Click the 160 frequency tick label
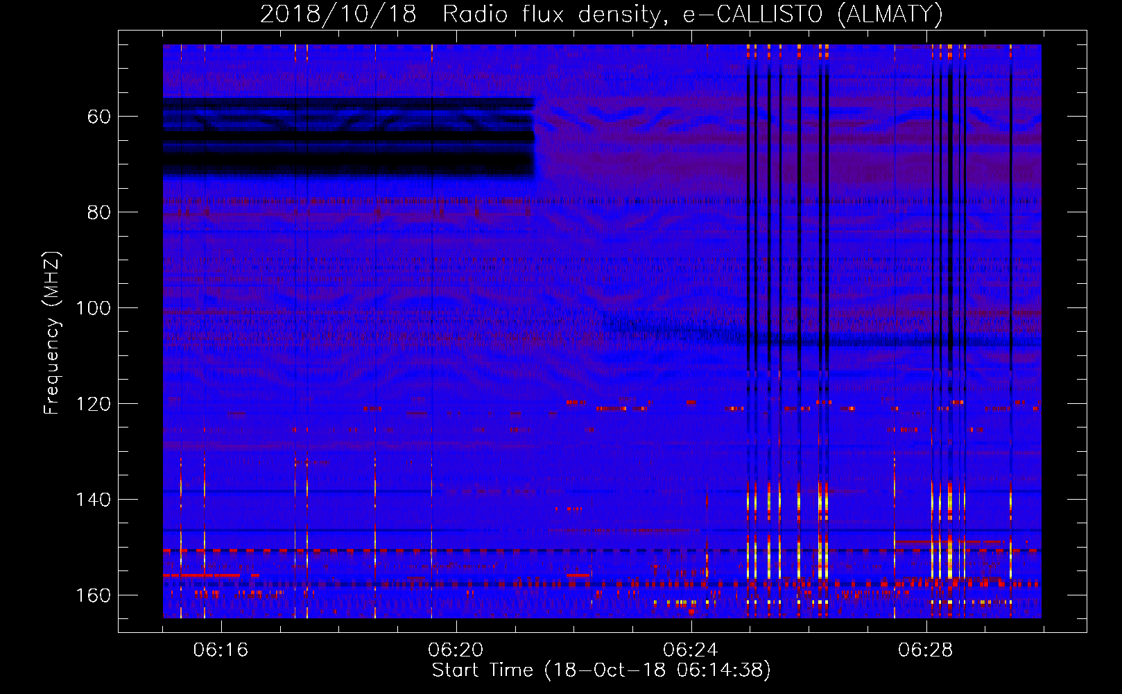 pos(93,595)
